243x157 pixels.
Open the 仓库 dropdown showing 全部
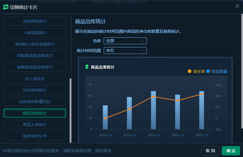click(x=125, y=41)
